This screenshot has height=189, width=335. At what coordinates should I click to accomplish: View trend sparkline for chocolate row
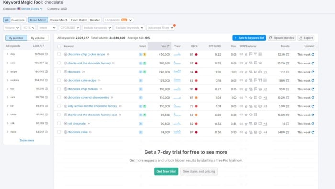[x=177, y=72]
